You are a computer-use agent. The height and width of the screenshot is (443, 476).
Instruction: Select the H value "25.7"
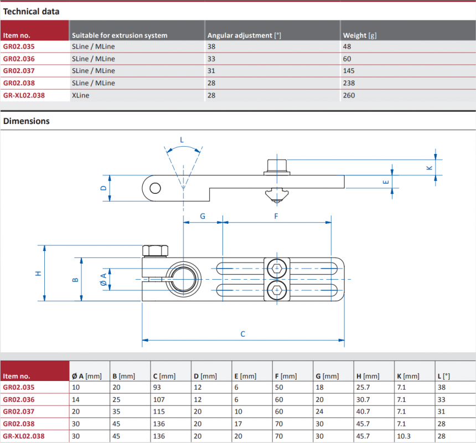tap(364, 388)
